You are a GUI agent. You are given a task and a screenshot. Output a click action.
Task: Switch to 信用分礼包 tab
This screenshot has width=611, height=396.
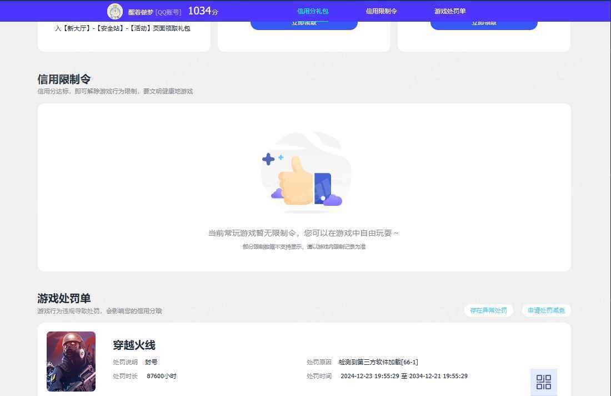click(313, 11)
